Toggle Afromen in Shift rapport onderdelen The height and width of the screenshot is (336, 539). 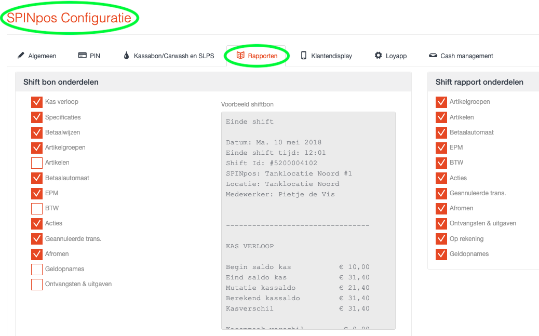pyautogui.click(x=441, y=208)
